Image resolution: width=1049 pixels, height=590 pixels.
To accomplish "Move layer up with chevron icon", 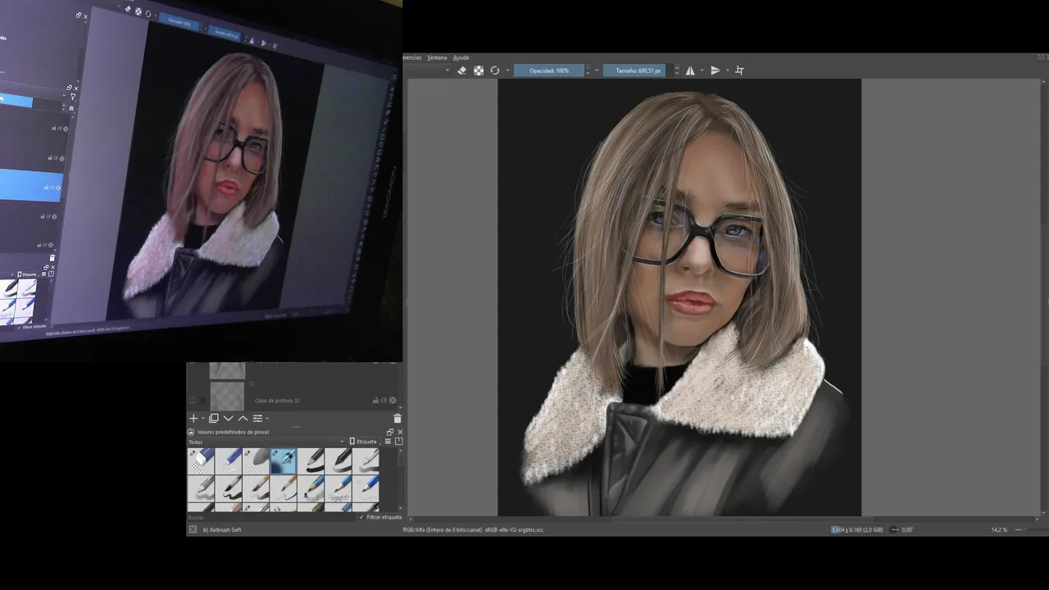I will (243, 418).
